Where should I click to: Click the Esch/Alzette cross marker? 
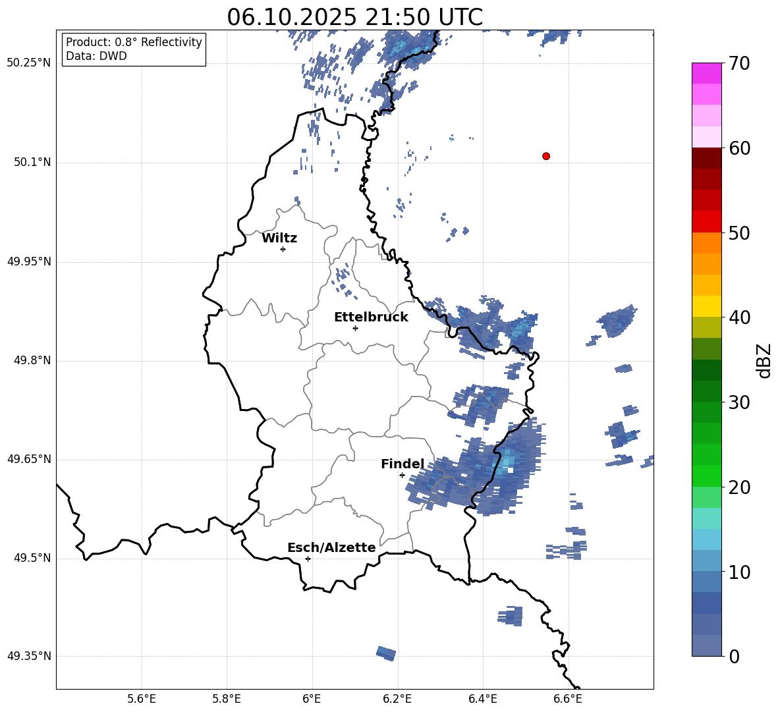[308, 559]
